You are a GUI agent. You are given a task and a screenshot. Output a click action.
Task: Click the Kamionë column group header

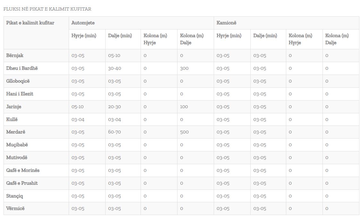pos(227,23)
